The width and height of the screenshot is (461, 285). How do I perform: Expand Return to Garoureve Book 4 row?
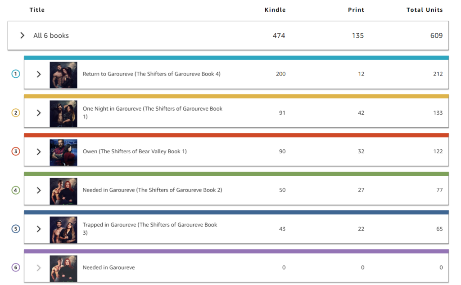pyautogui.click(x=39, y=74)
